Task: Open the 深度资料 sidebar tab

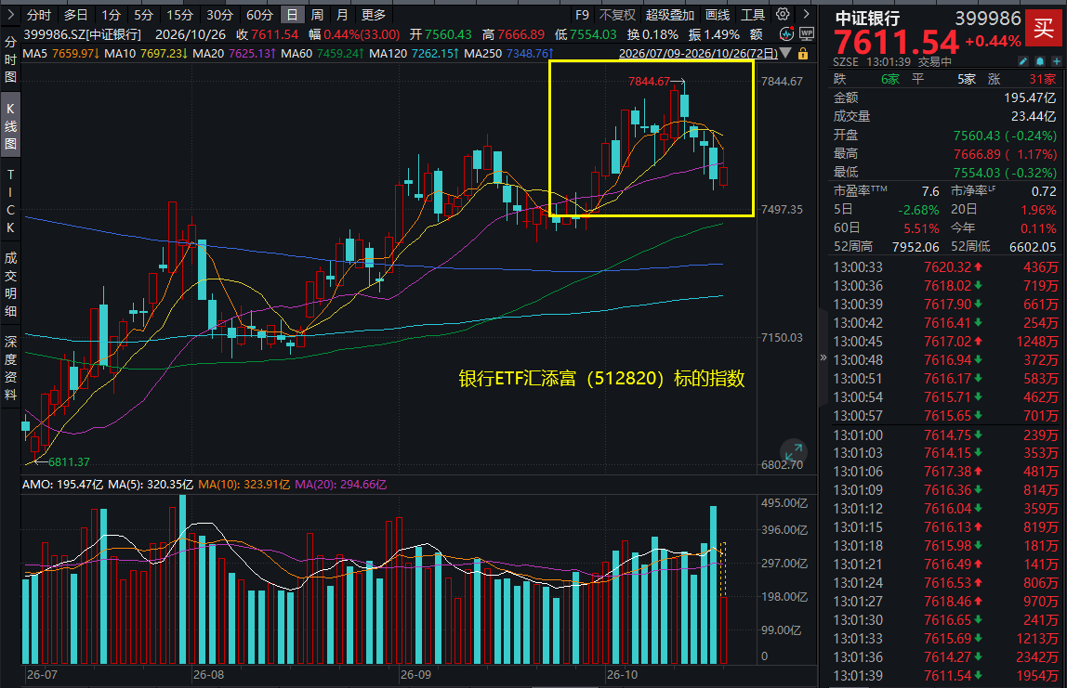Action: coord(10,368)
